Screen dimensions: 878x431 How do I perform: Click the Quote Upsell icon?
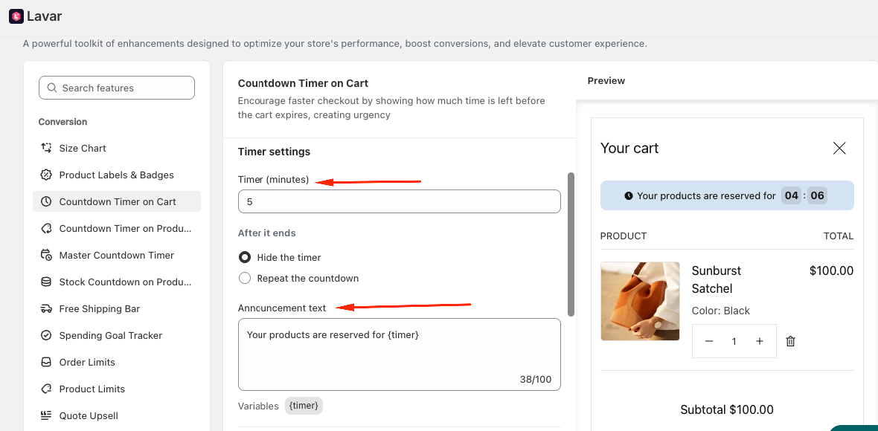pyautogui.click(x=46, y=416)
